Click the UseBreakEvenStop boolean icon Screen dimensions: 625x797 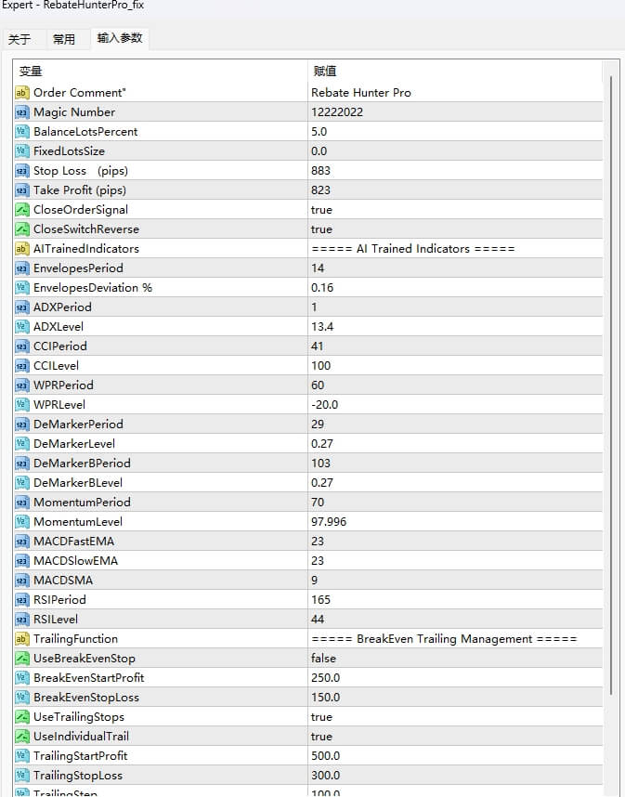point(22,659)
